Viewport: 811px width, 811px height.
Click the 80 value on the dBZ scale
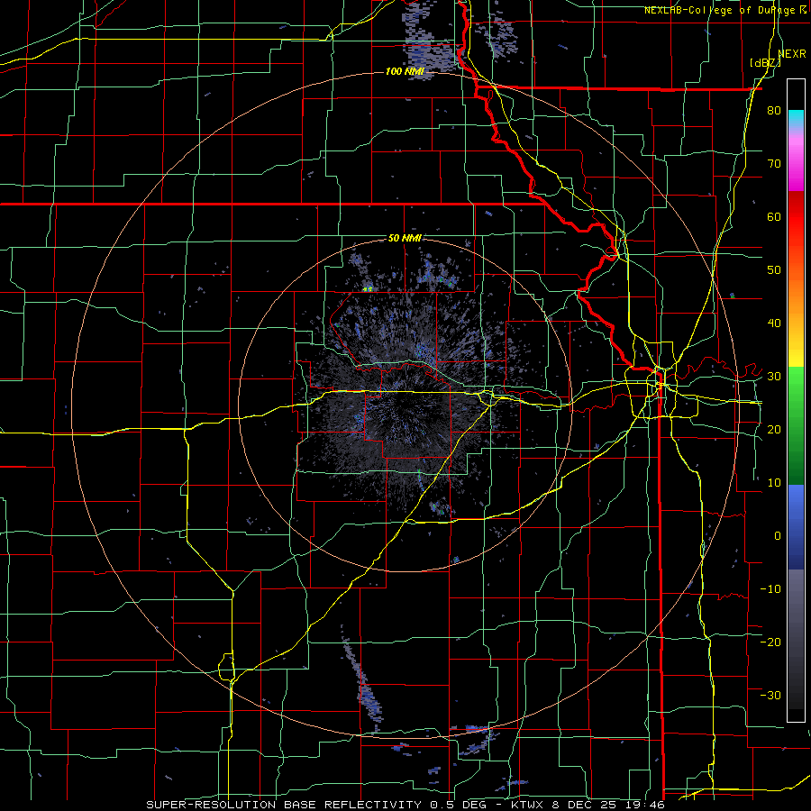click(x=774, y=111)
